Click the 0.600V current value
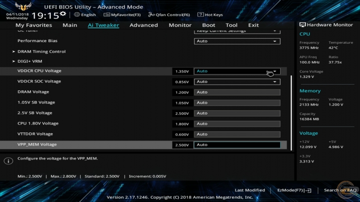The width and height of the screenshot is (360, 202). 182,135
